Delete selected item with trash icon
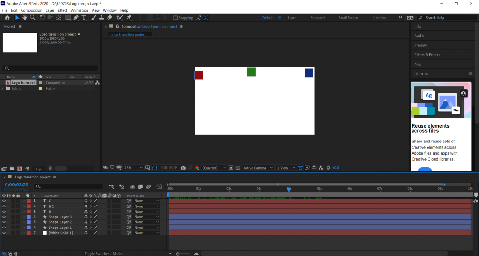 (50, 168)
